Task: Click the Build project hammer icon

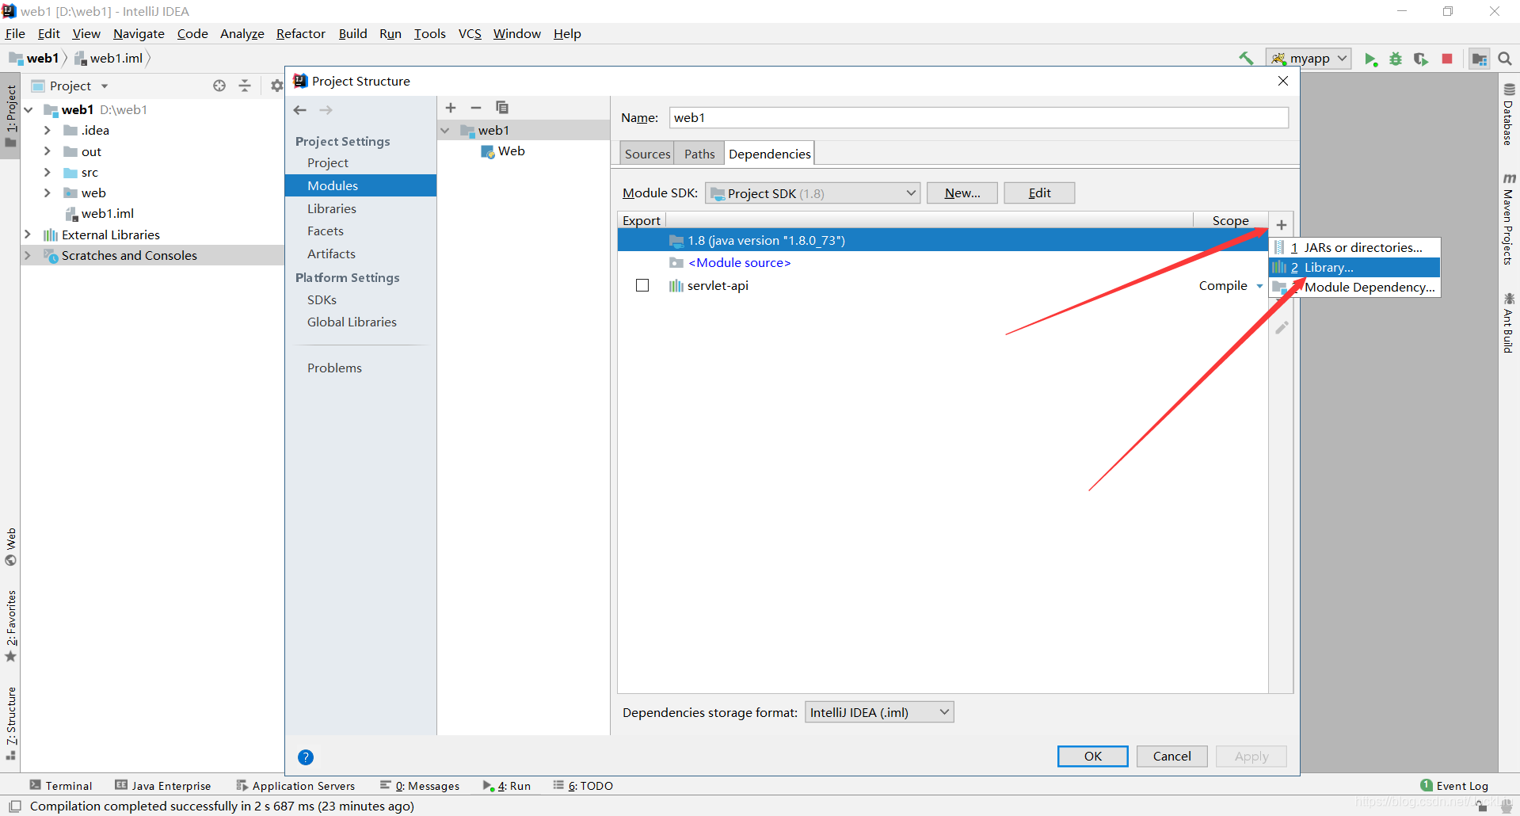Action: 1246,58
